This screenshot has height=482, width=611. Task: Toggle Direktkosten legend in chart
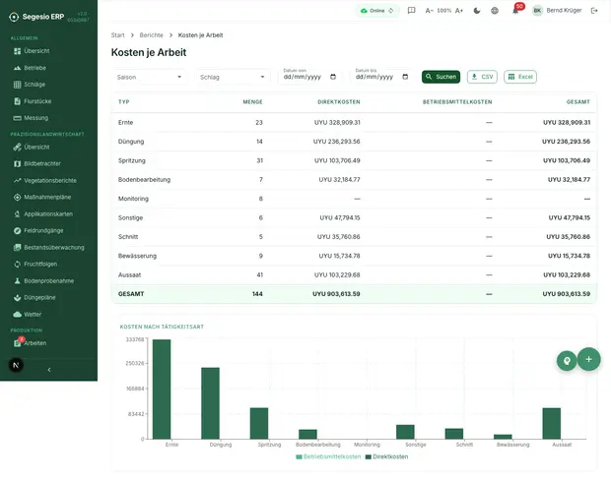point(386,456)
